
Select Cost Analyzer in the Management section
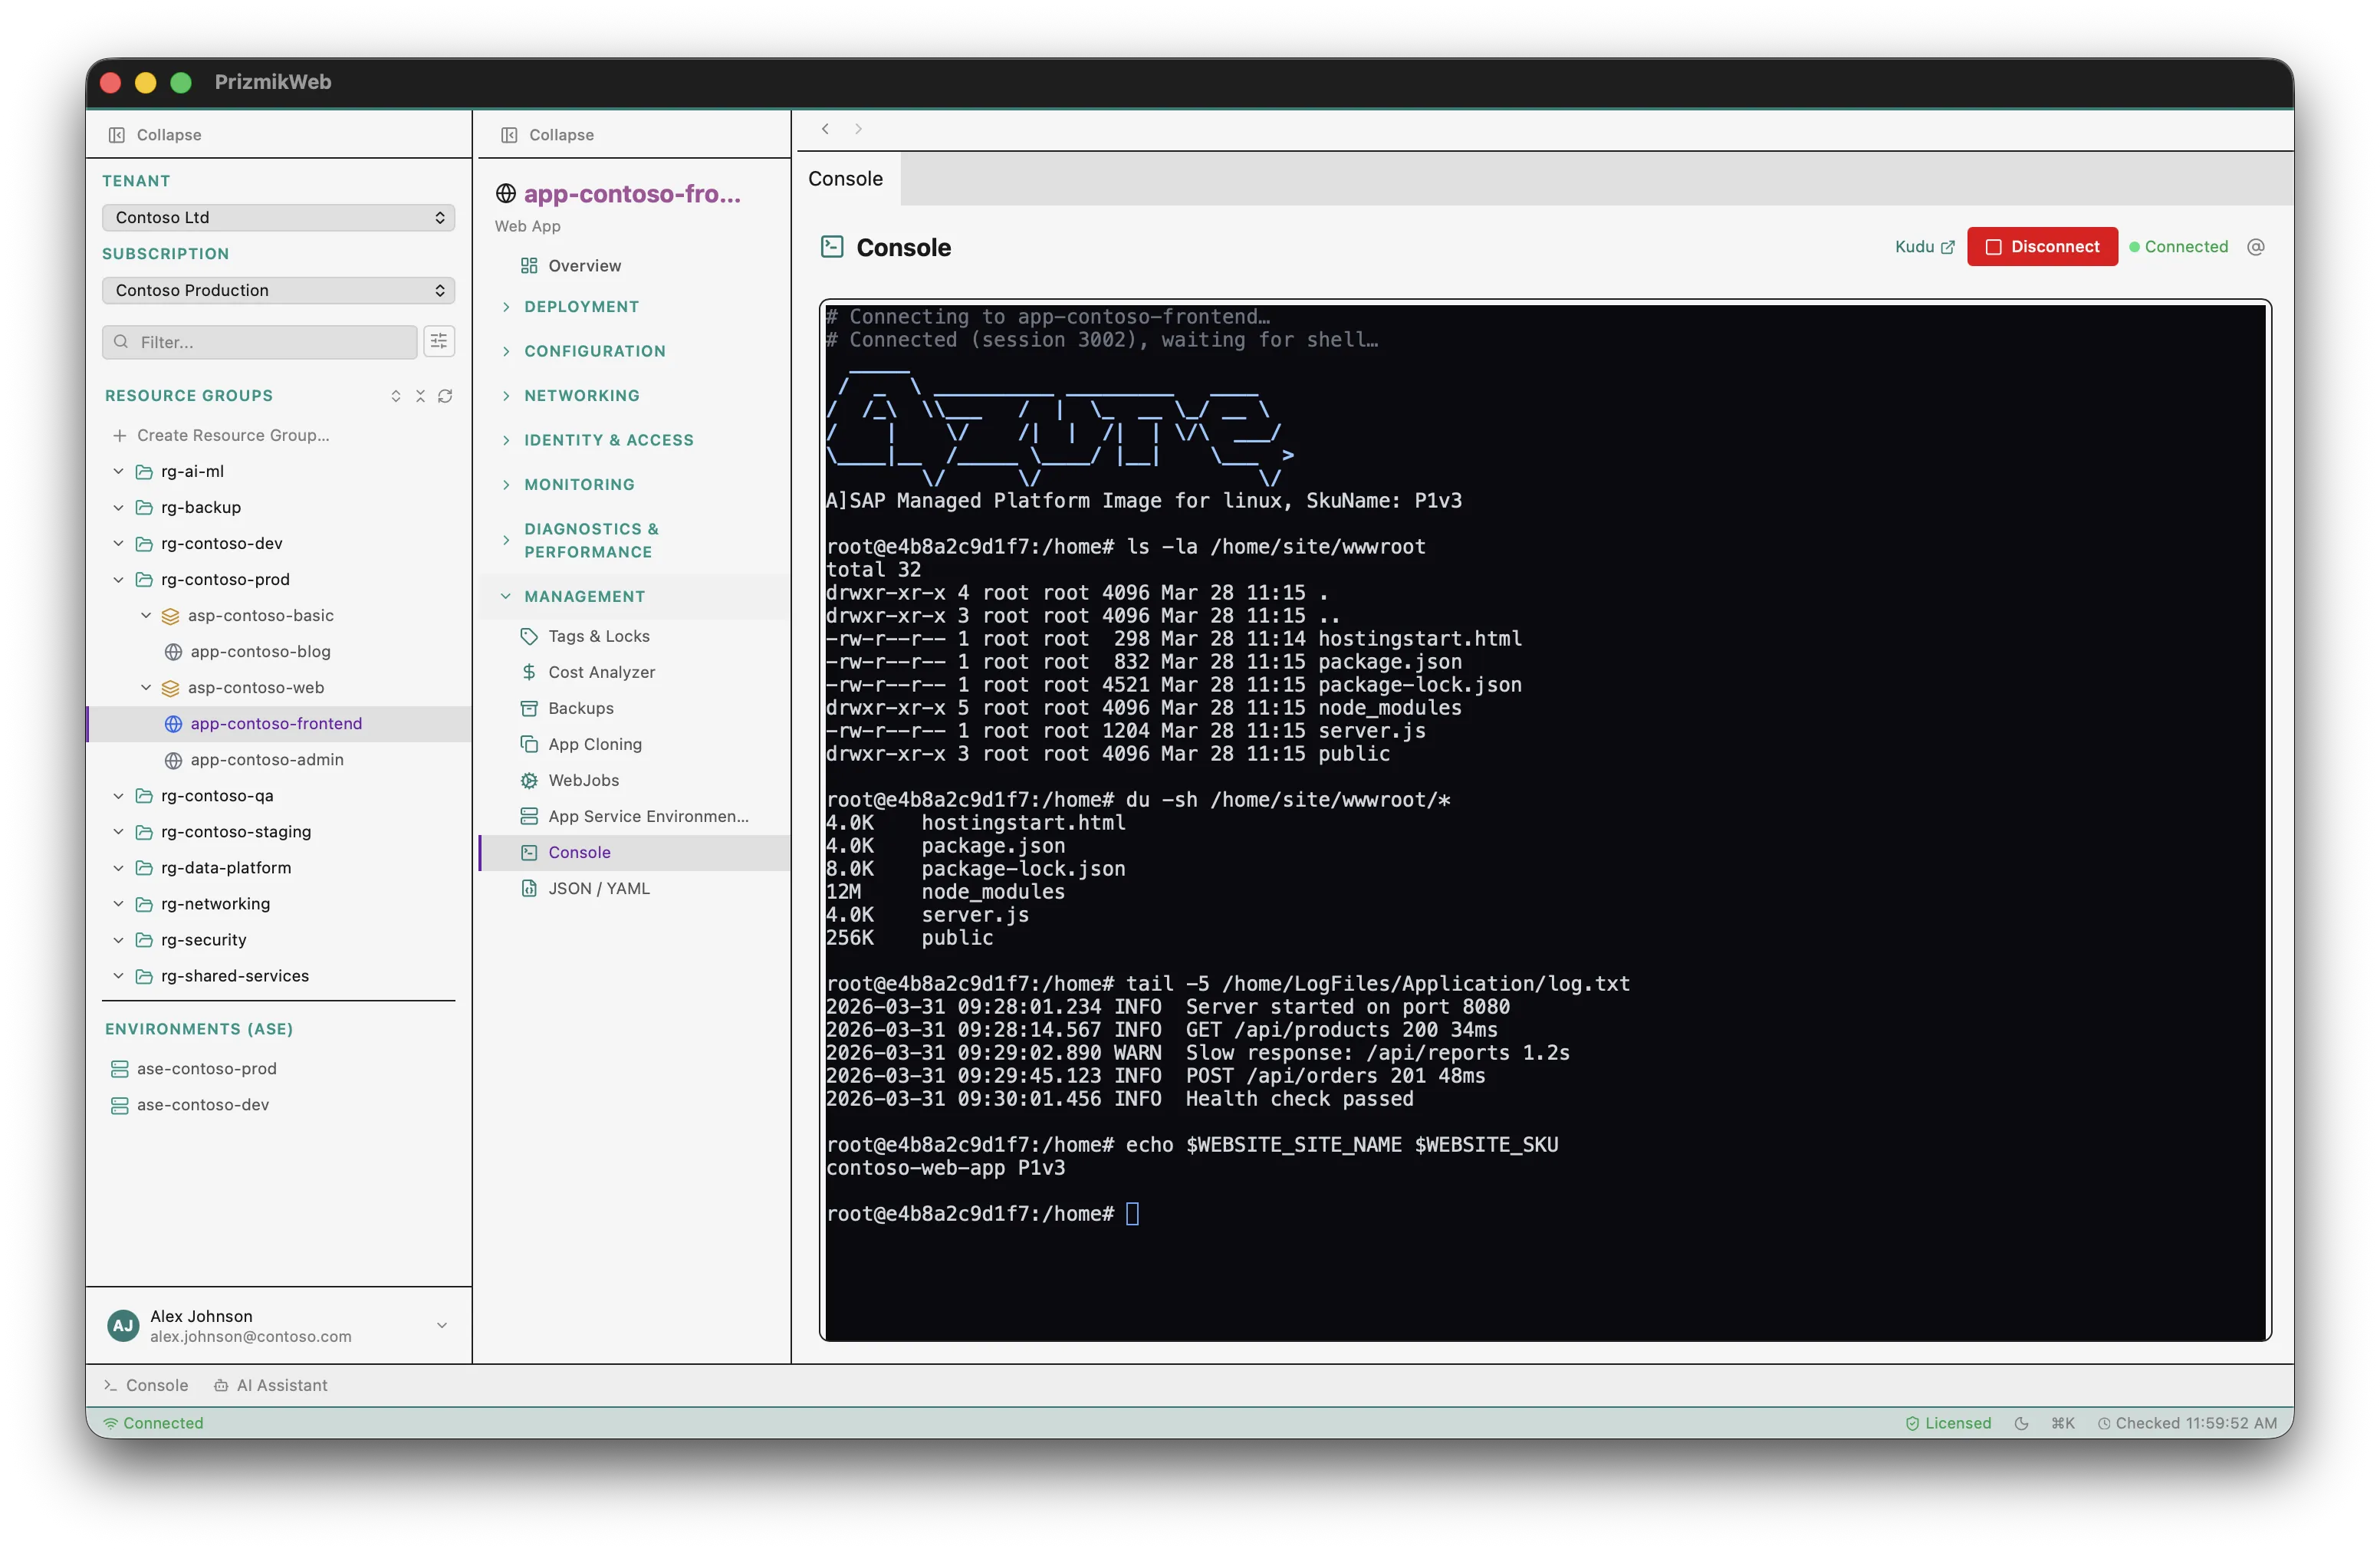[601, 672]
